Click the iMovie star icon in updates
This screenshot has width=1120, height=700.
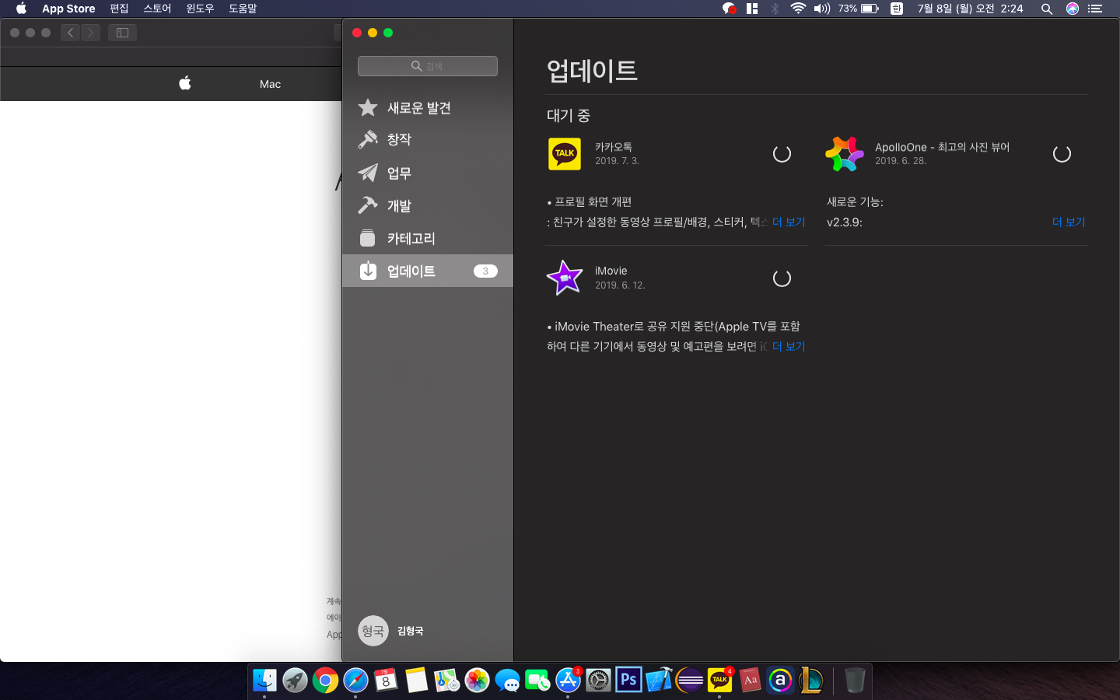[x=565, y=278]
